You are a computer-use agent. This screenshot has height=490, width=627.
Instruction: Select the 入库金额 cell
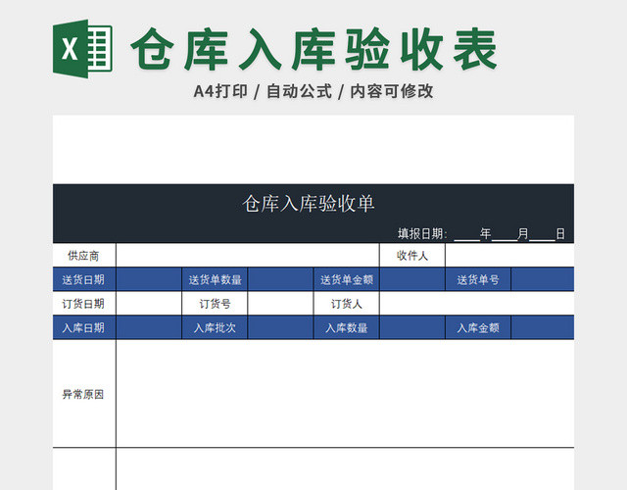tap(478, 327)
